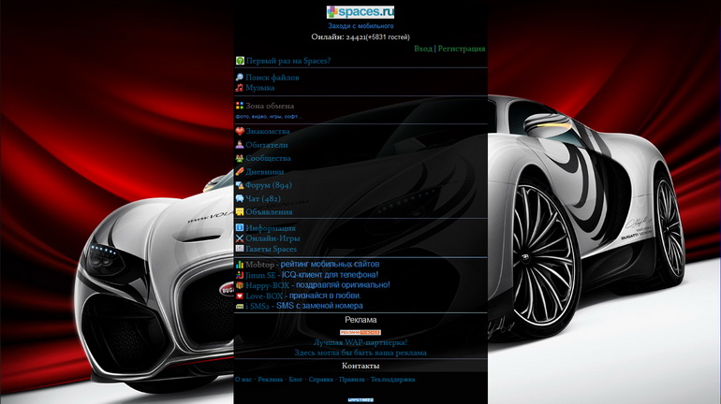Open Блог footer link
The height and width of the screenshot is (404, 721).
296,379
